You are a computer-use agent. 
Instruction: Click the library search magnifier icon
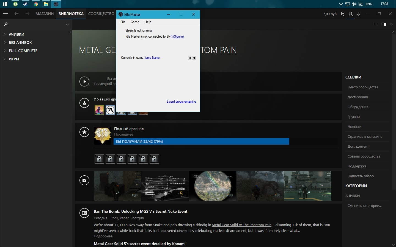[x=5, y=24]
